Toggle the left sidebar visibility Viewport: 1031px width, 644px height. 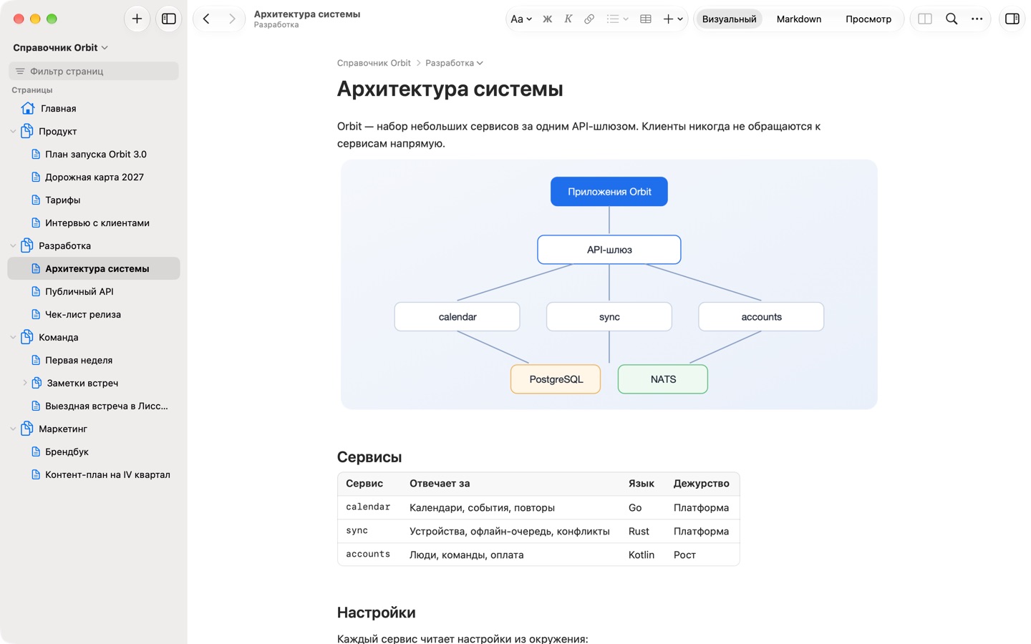tap(169, 19)
